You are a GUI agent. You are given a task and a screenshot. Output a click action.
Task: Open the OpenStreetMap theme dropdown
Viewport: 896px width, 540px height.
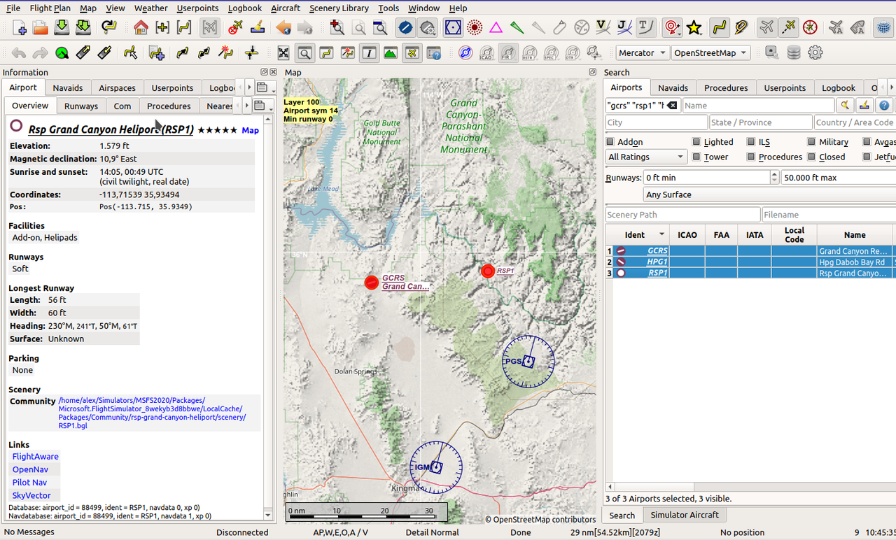(x=710, y=53)
